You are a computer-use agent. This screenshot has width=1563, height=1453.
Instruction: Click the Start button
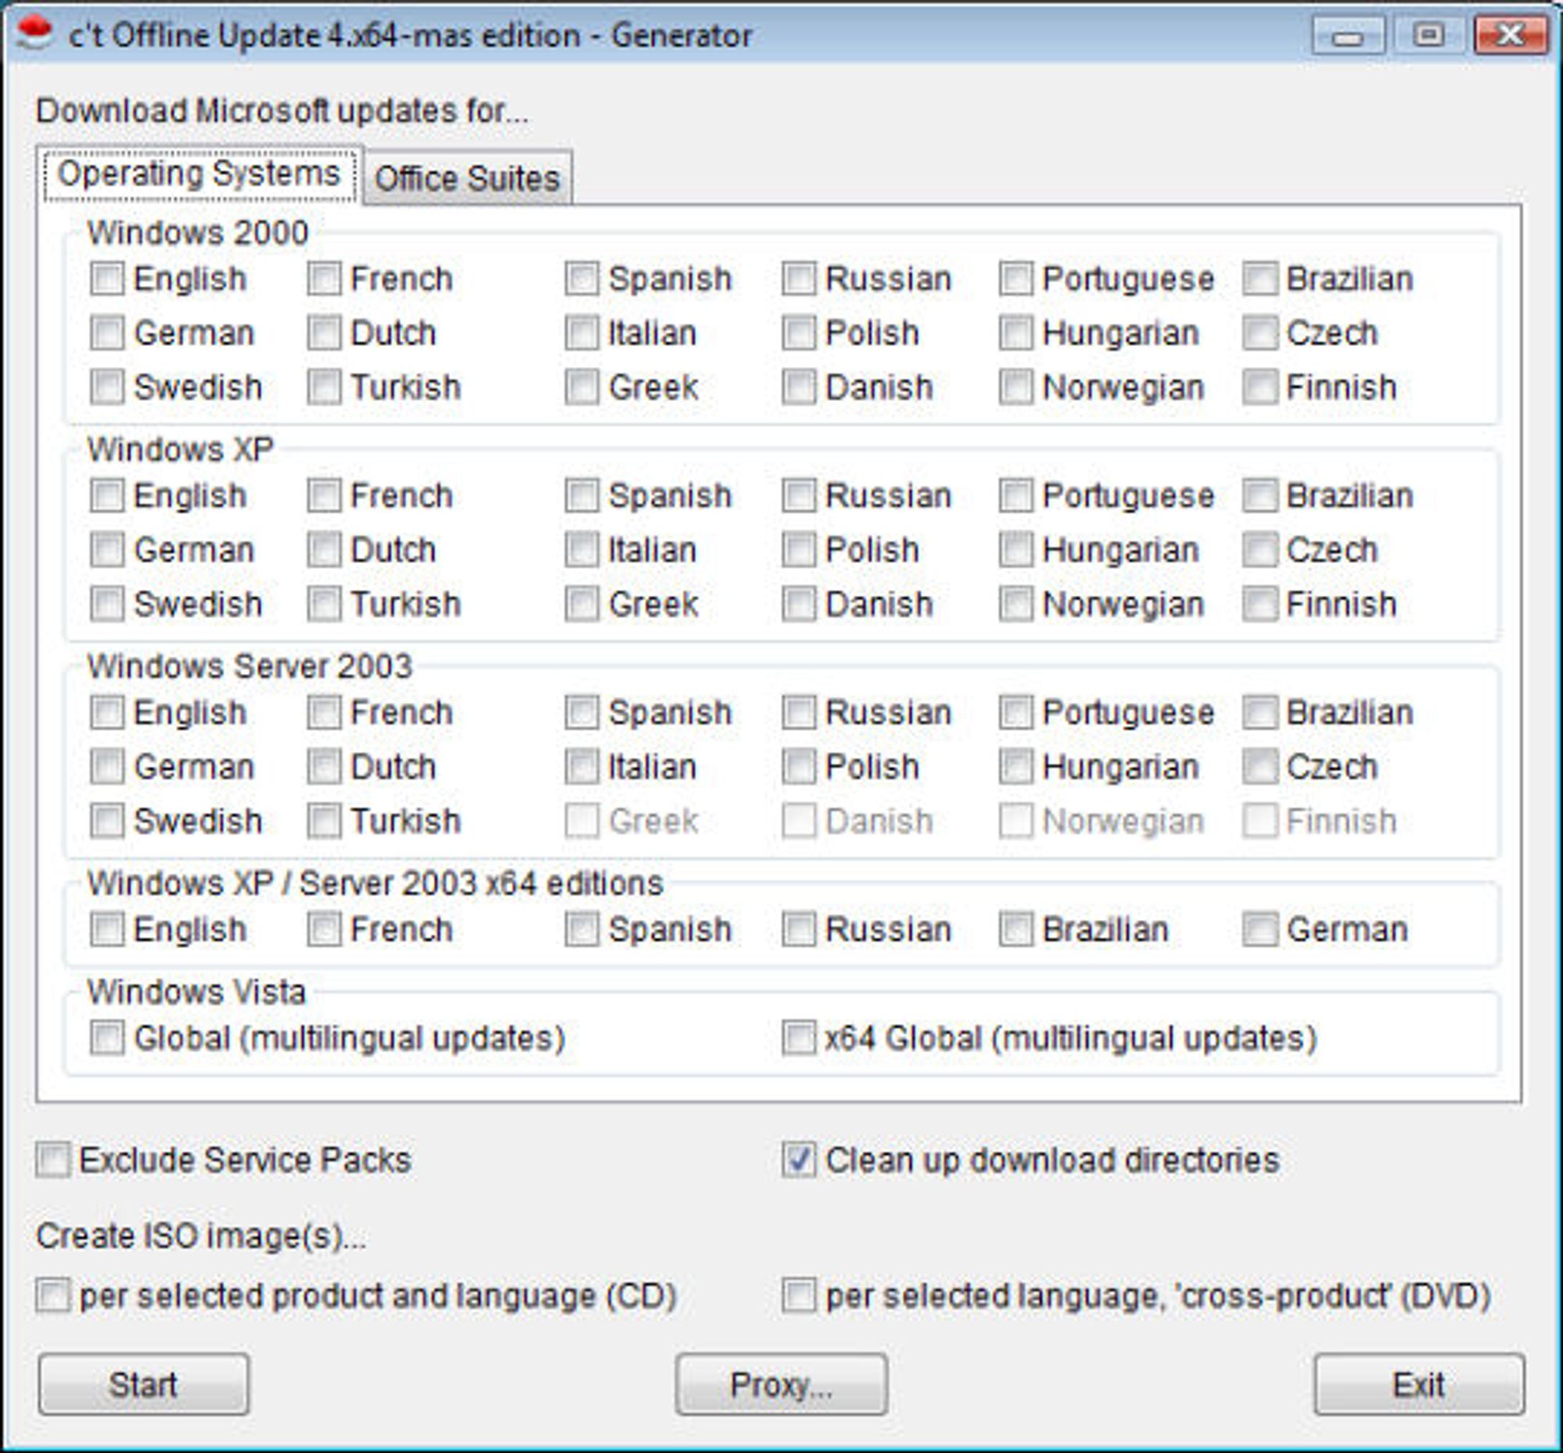click(x=143, y=1384)
